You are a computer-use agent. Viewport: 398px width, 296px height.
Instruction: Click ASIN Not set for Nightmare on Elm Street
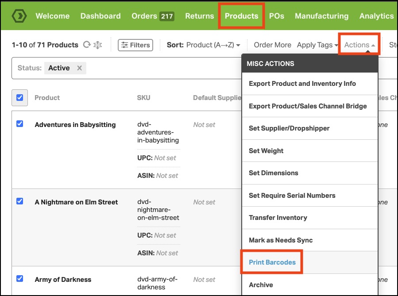click(158, 253)
